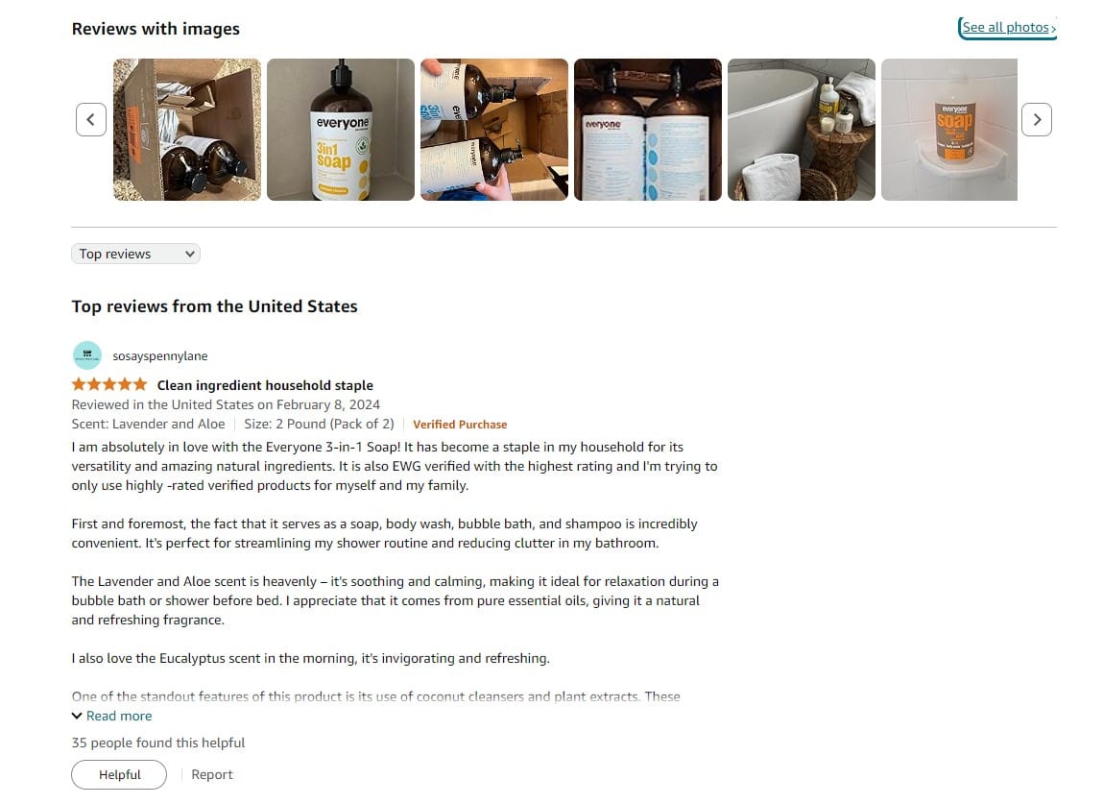Open the cardboard box bottles photo
Screen dimensions: 1103x804
pos(187,130)
